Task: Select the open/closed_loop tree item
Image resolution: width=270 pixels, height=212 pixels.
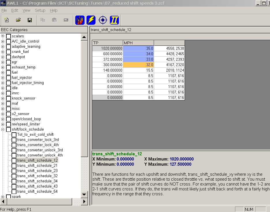Action: tap(26, 119)
